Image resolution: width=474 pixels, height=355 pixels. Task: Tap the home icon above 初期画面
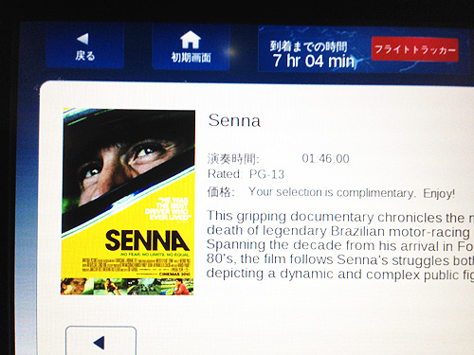pos(191,40)
